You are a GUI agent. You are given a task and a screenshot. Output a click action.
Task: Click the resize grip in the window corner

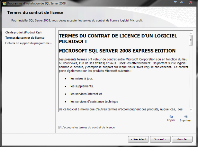click(x=196, y=145)
